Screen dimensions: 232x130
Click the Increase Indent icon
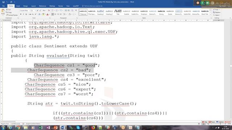pyautogui.click(x=69, y=10)
